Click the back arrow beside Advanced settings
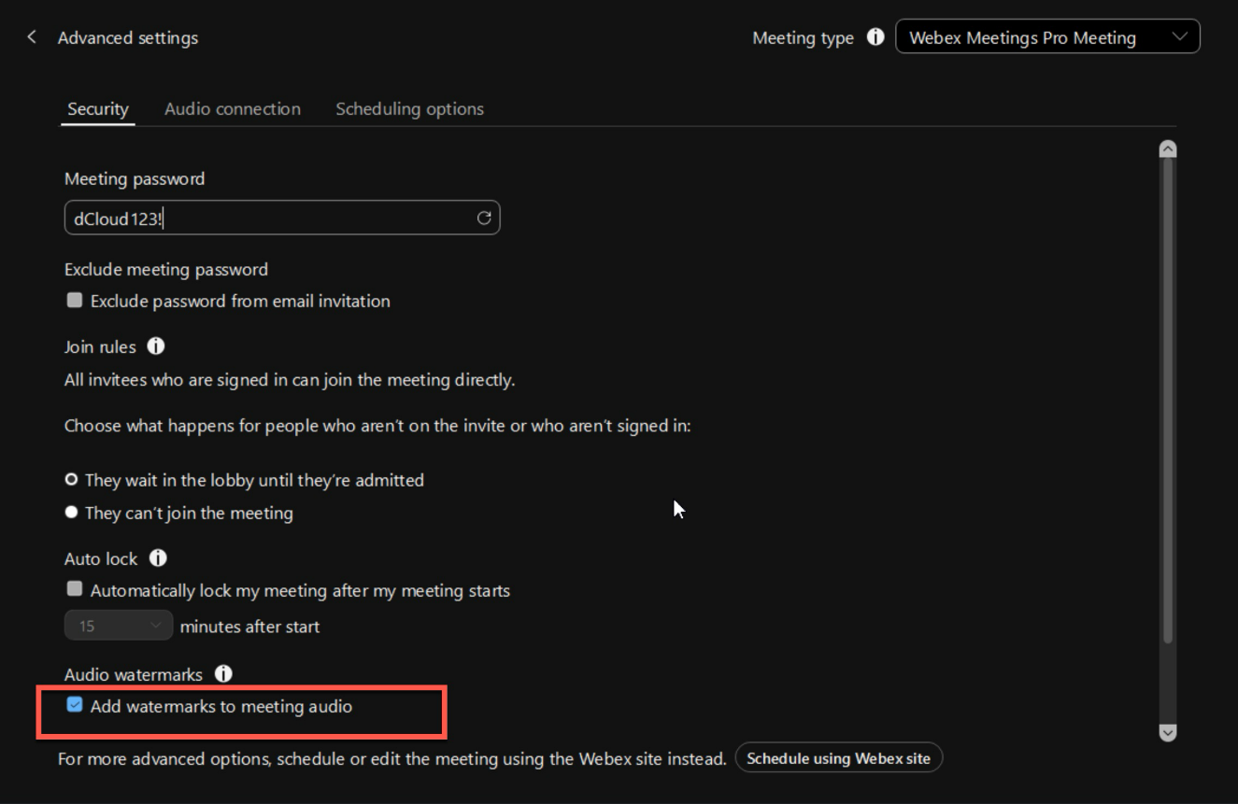Viewport: 1238px width, 804px height. [x=32, y=37]
